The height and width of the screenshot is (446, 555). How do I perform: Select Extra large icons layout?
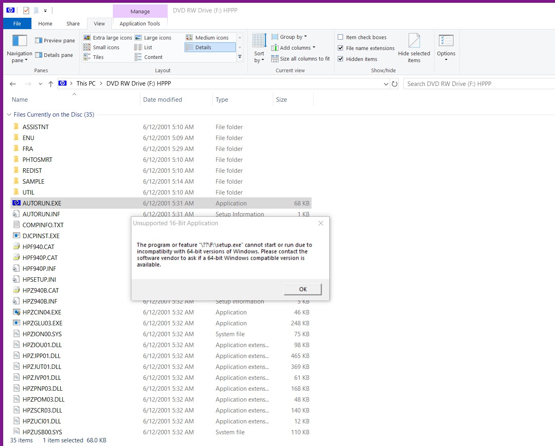(108, 38)
